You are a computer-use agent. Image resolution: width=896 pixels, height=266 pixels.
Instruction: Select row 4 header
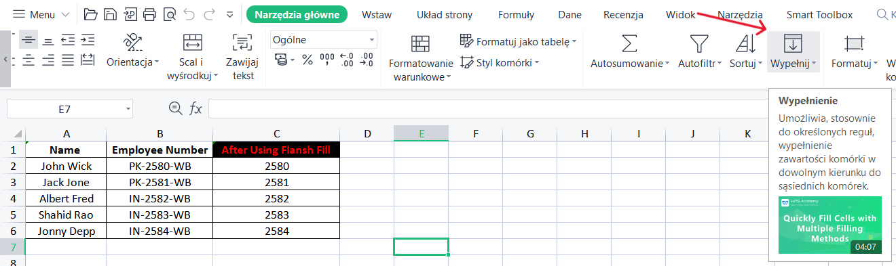13,198
